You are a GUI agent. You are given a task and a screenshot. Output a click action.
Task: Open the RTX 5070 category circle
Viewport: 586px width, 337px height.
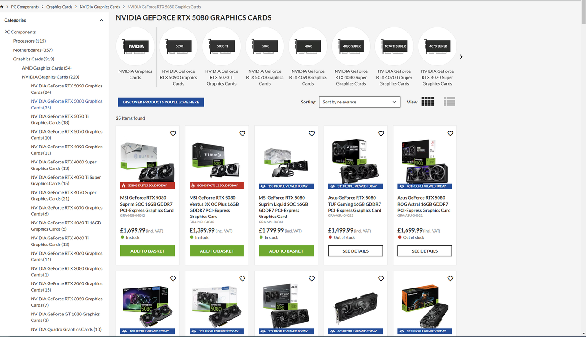[x=265, y=46]
